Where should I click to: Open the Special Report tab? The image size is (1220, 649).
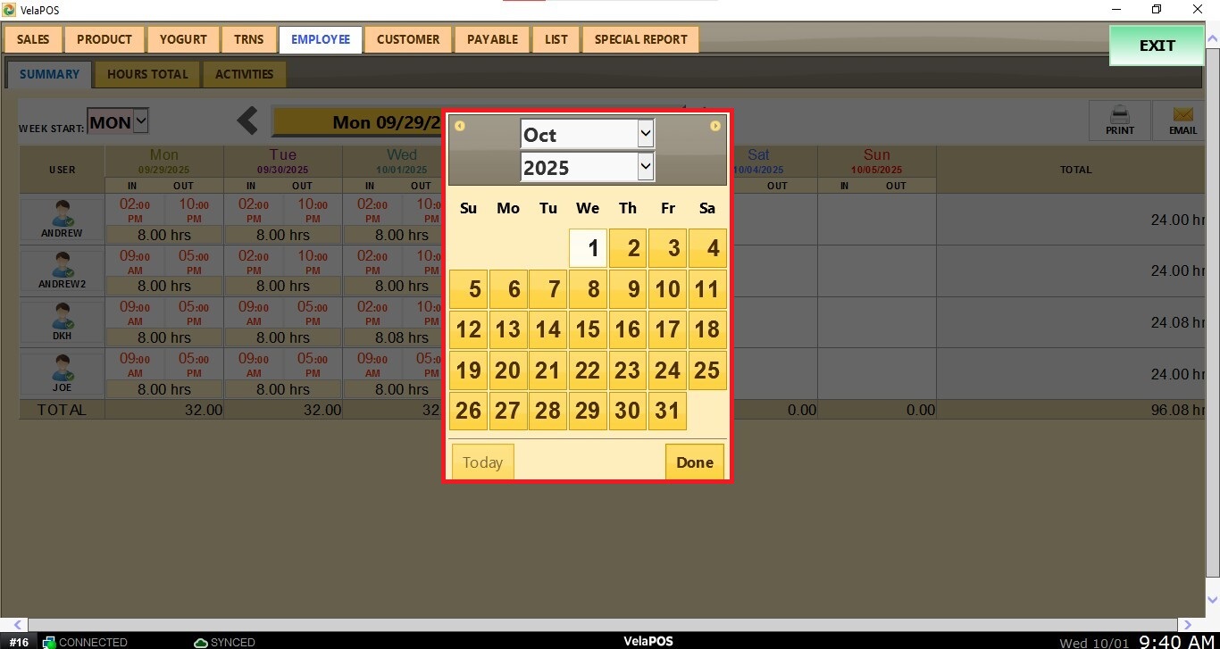click(640, 39)
